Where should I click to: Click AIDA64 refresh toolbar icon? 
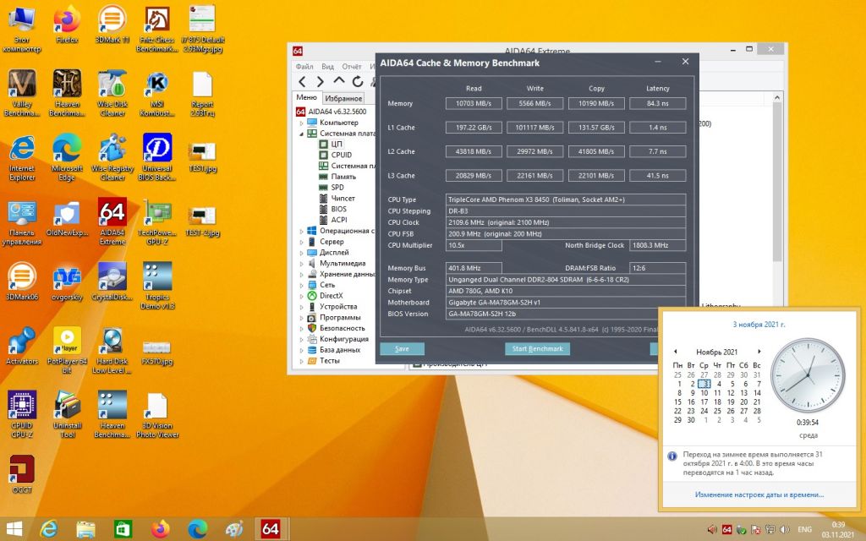[358, 82]
